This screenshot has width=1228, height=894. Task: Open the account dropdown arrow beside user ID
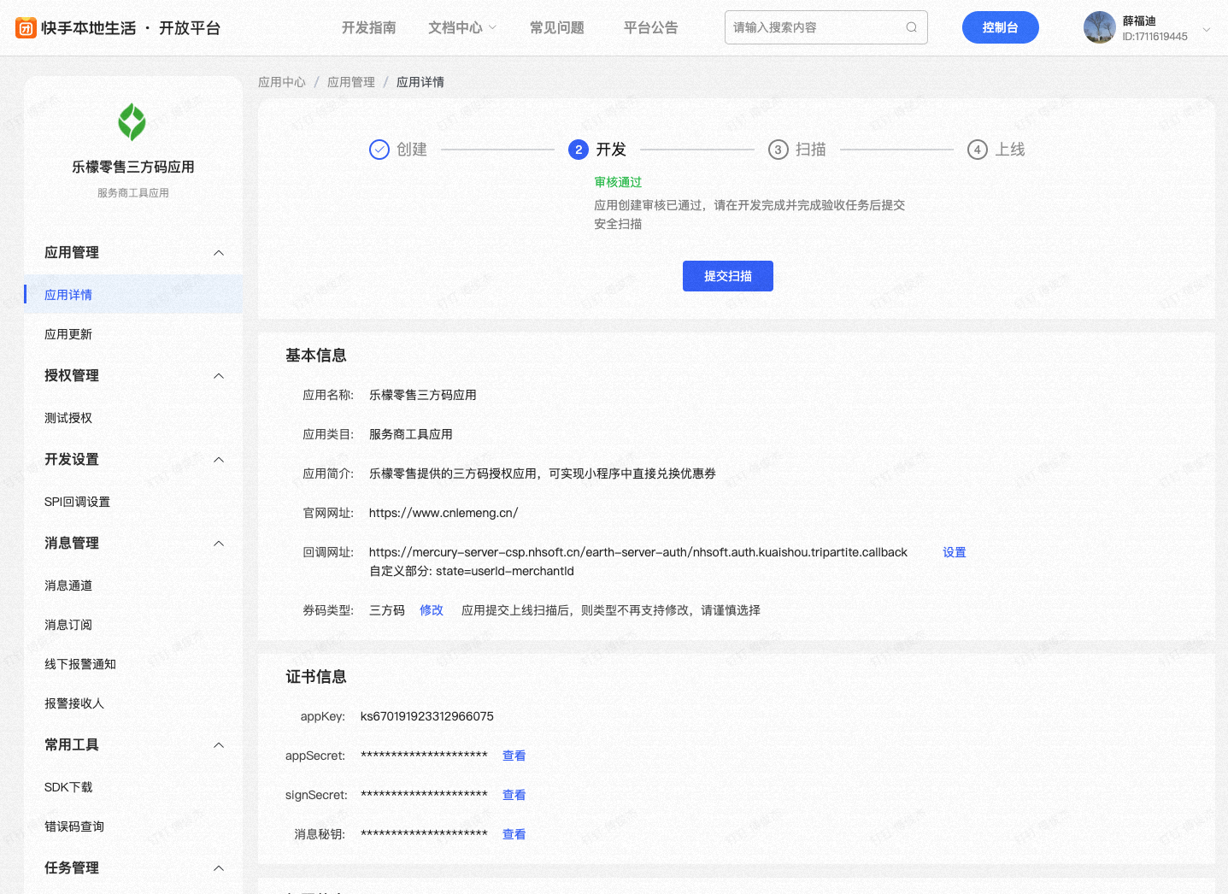(x=1207, y=29)
